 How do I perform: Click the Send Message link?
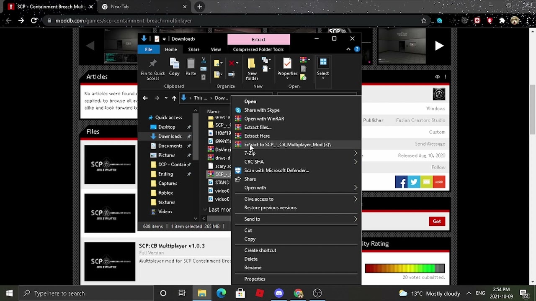point(430,144)
